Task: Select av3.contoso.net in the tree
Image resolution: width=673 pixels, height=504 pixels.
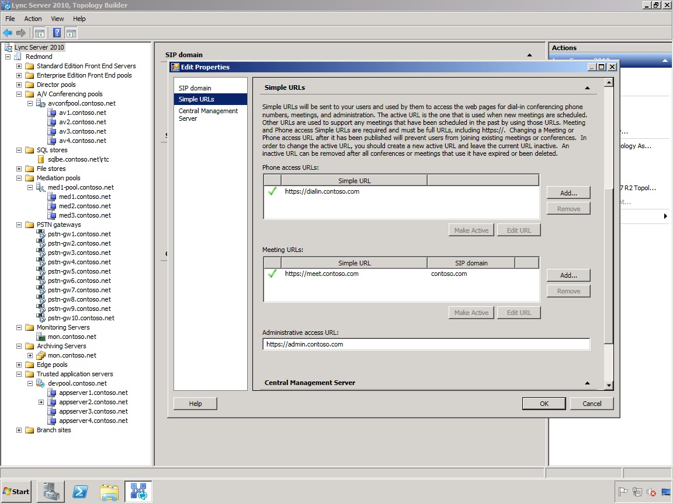Action: 82,132
